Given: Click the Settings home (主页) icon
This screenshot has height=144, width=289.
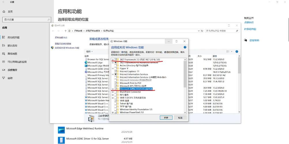Looking at the screenshot, I should point(4,12).
